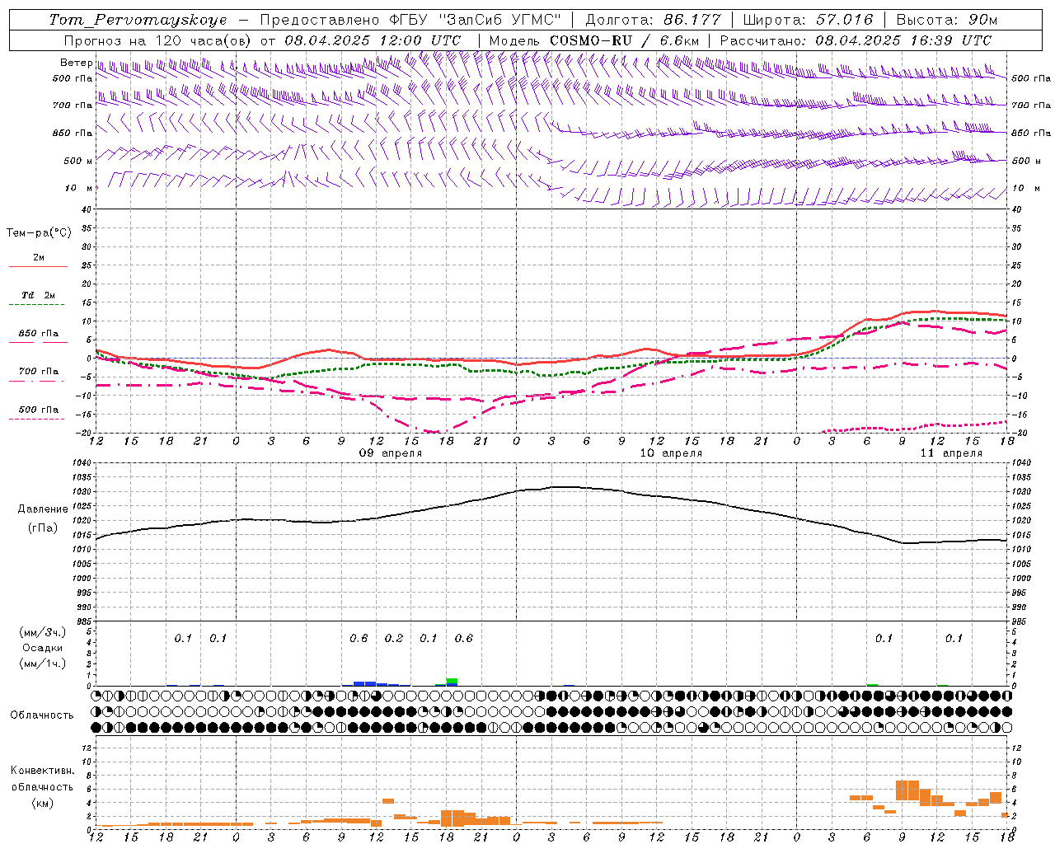1055x844 pixels.
Task: Click the blue precipitation bar on 09 апреля
Action: [364, 683]
